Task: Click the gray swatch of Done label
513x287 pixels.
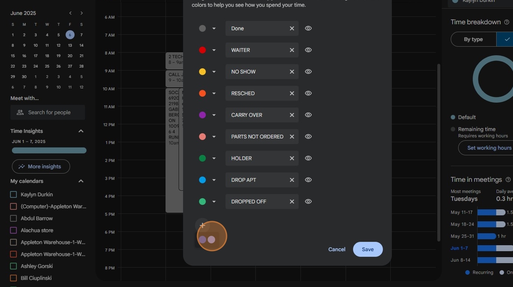Action: click(203, 29)
